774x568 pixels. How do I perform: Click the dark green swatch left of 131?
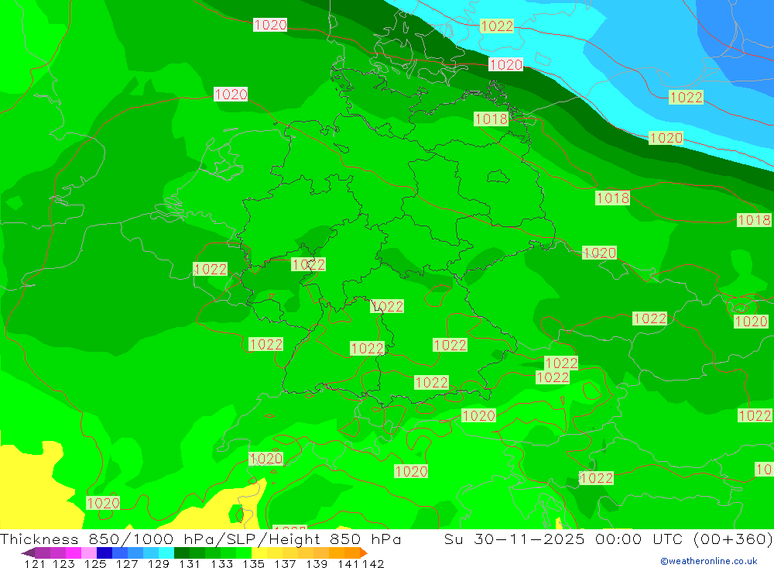(x=182, y=553)
